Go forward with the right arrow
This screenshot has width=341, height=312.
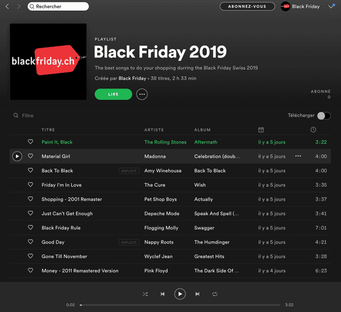(19, 6)
